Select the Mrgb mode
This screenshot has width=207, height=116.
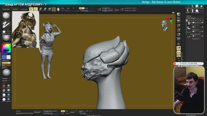coord(62,8)
